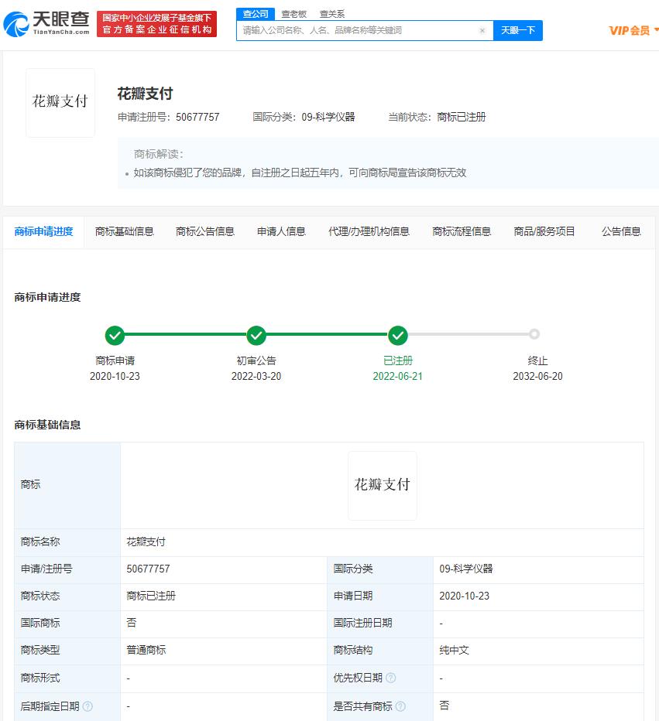The width and height of the screenshot is (659, 721).
Task: Click help icon next to 后期指定日期
Action: (88, 706)
